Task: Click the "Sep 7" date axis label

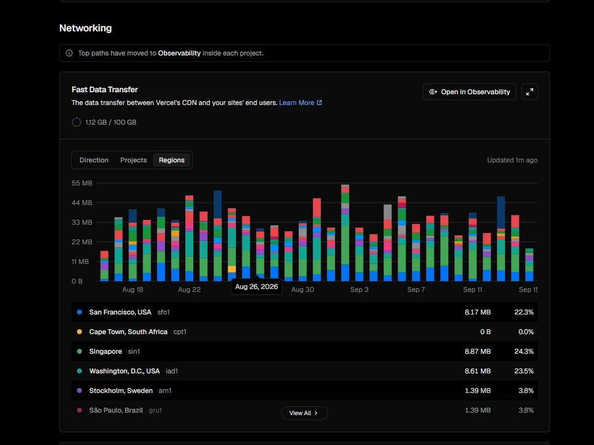Action: [416, 289]
